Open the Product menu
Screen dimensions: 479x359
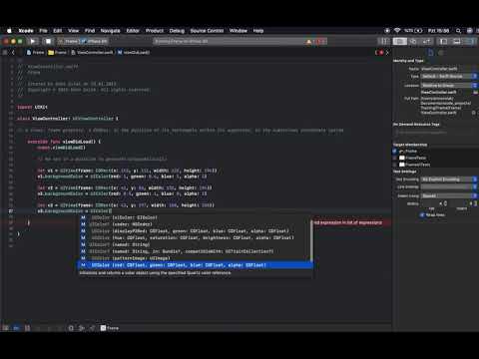tap(155, 31)
